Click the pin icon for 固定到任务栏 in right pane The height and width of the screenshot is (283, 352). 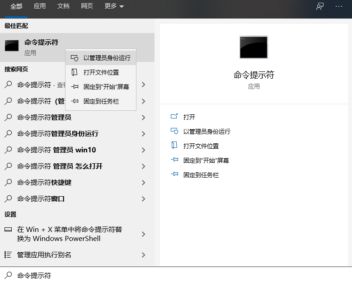click(174, 175)
